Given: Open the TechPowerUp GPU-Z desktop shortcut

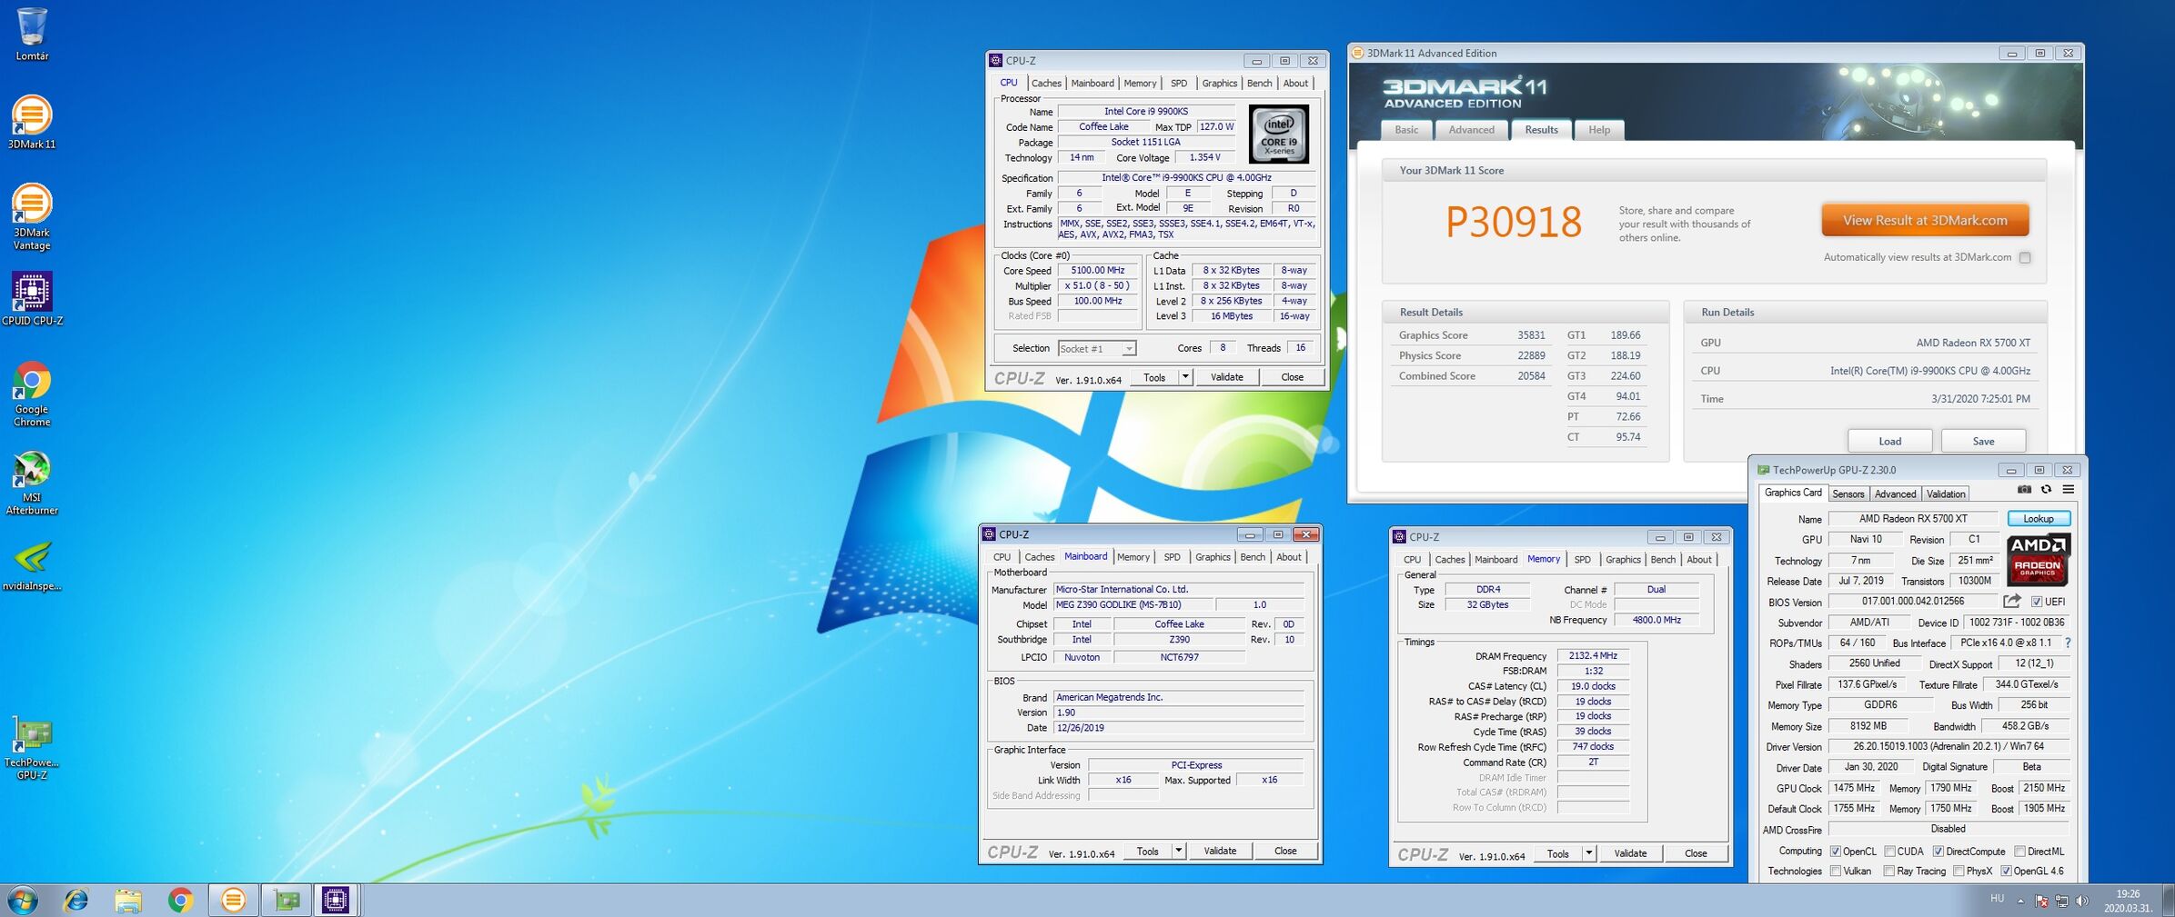Looking at the screenshot, I should (32, 748).
